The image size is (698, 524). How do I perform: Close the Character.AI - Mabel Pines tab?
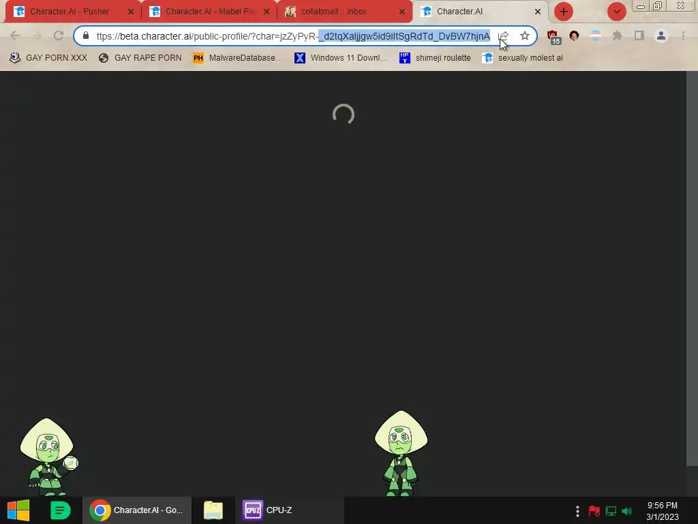pyautogui.click(x=267, y=12)
